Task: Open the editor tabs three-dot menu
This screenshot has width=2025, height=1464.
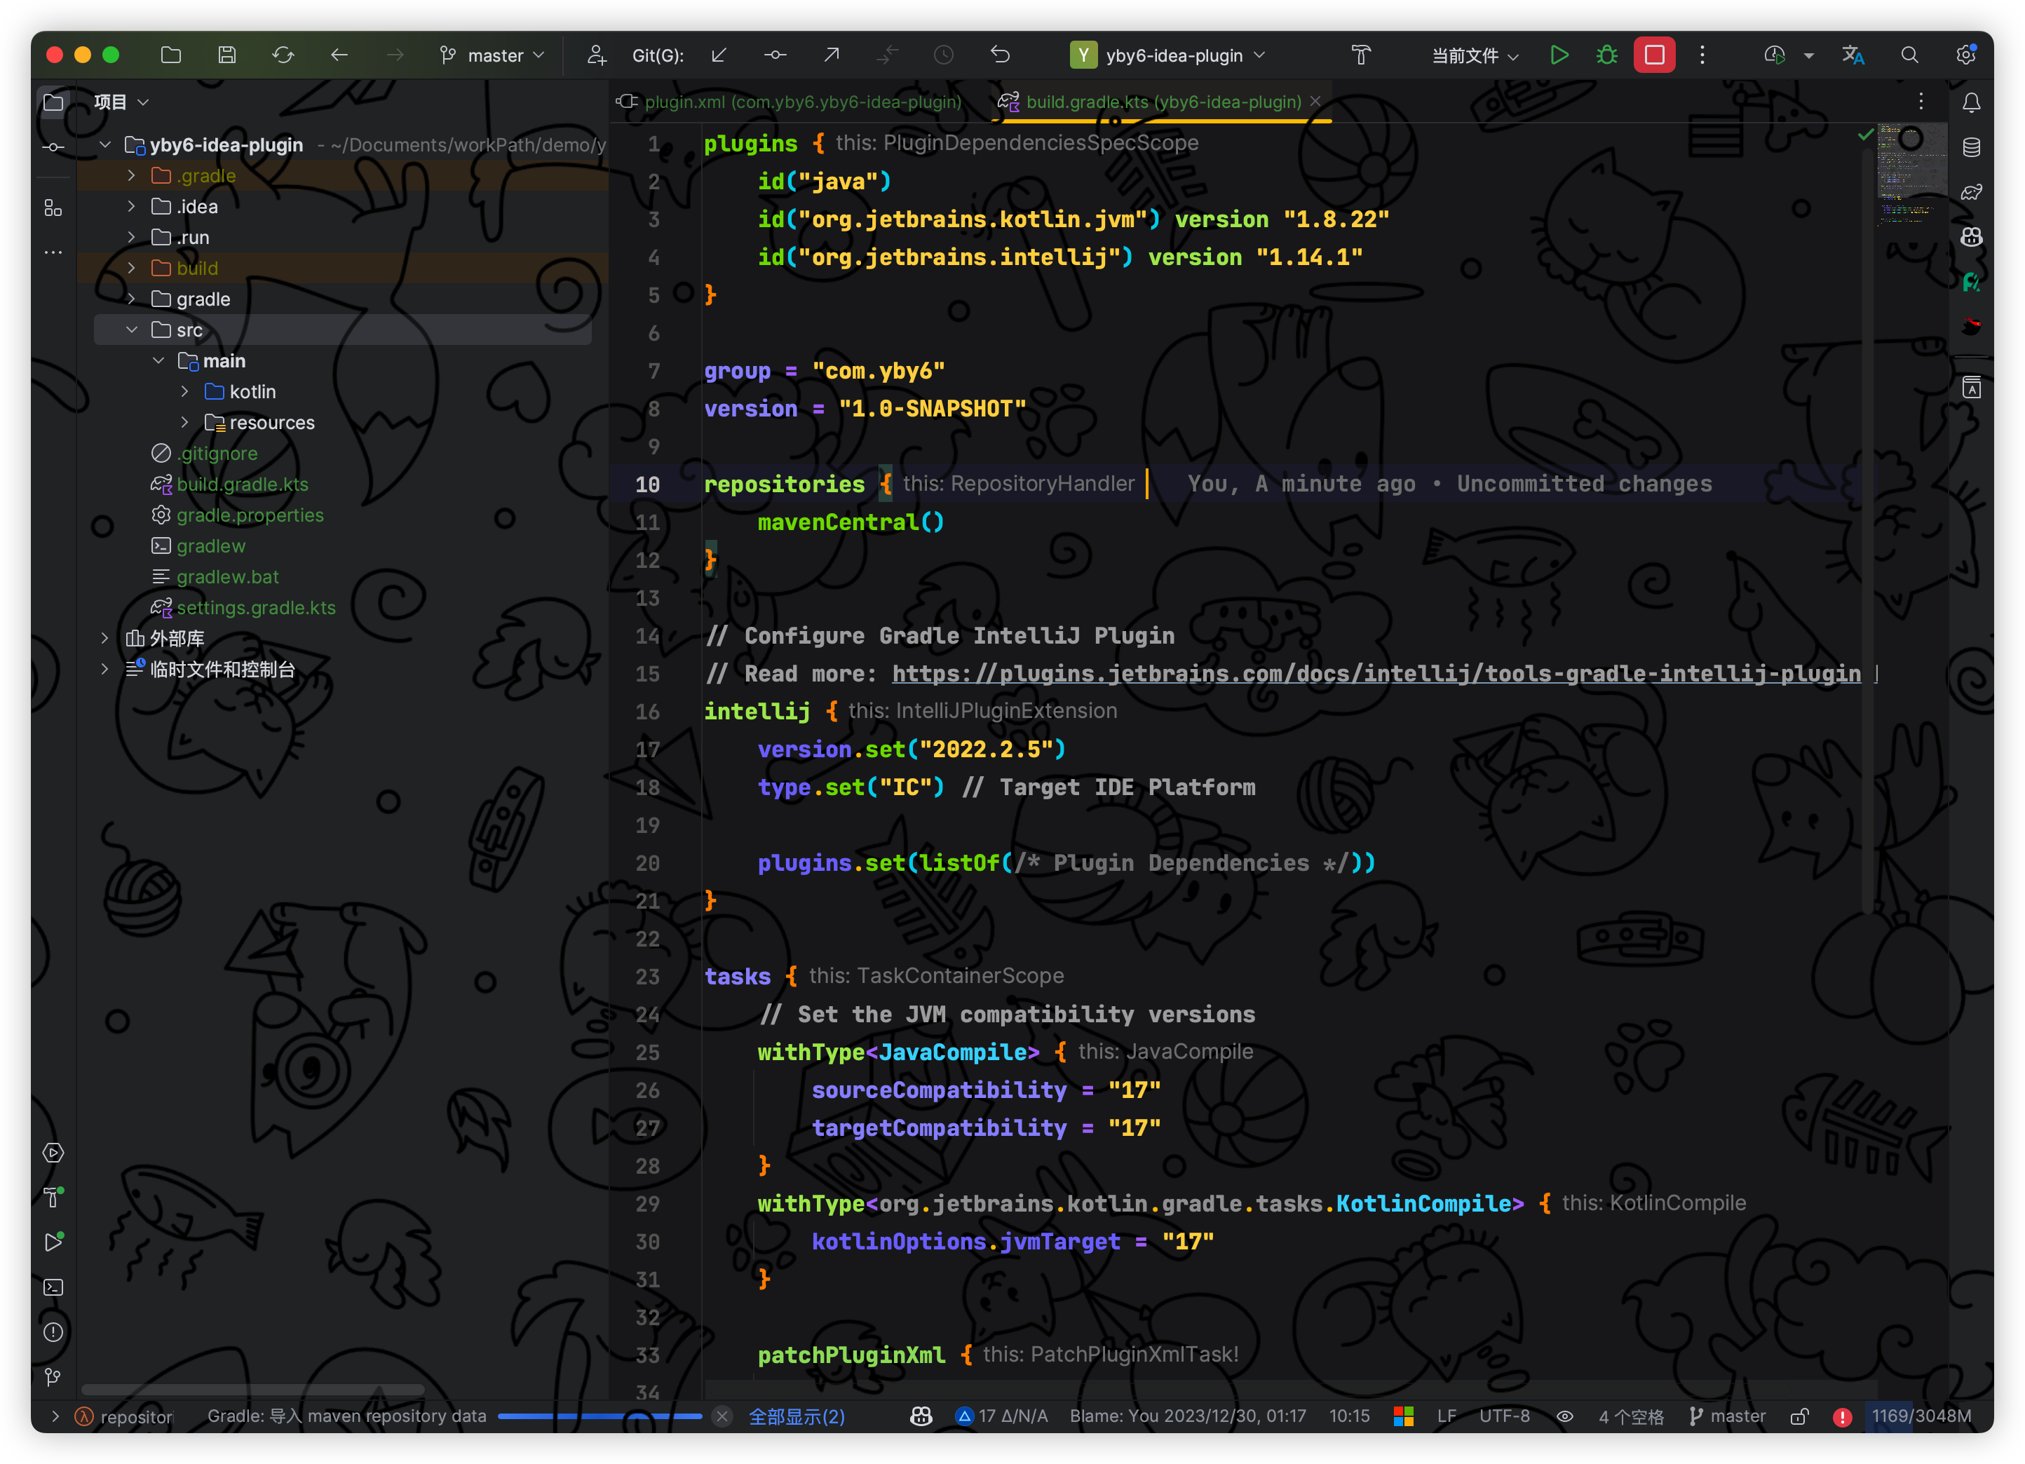Action: 1921,102
